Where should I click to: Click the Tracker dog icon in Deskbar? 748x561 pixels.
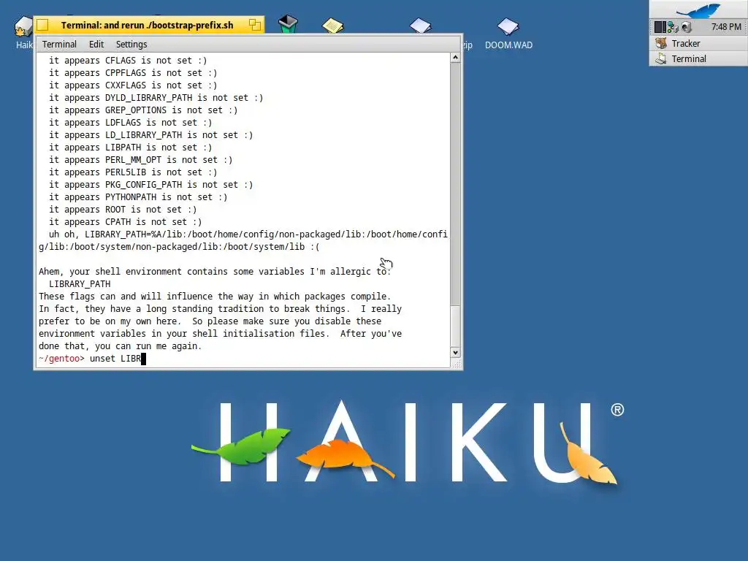[661, 43]
